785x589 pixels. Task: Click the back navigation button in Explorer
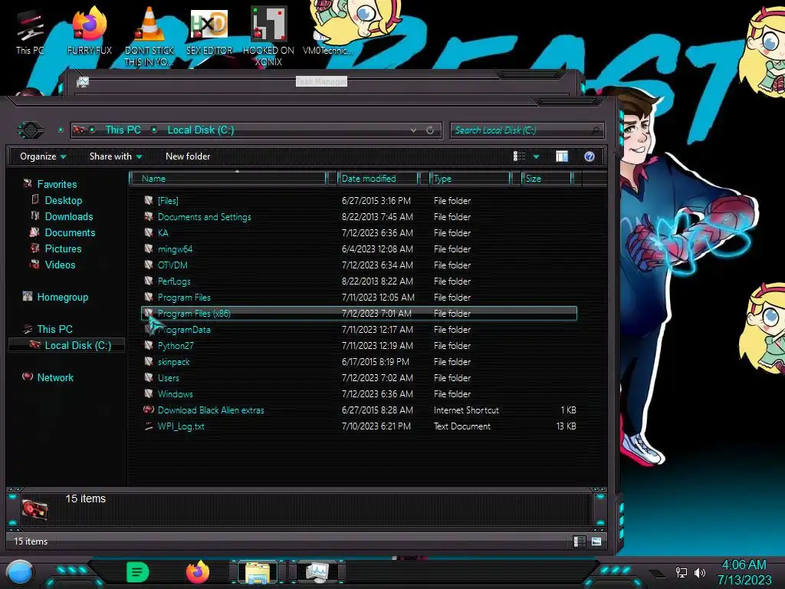point(31,130)
